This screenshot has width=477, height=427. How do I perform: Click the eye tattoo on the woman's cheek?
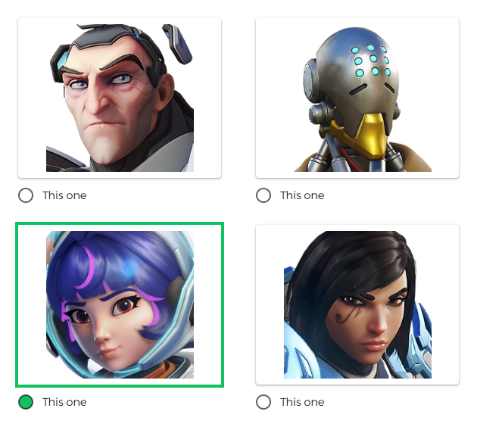point(348,314)
